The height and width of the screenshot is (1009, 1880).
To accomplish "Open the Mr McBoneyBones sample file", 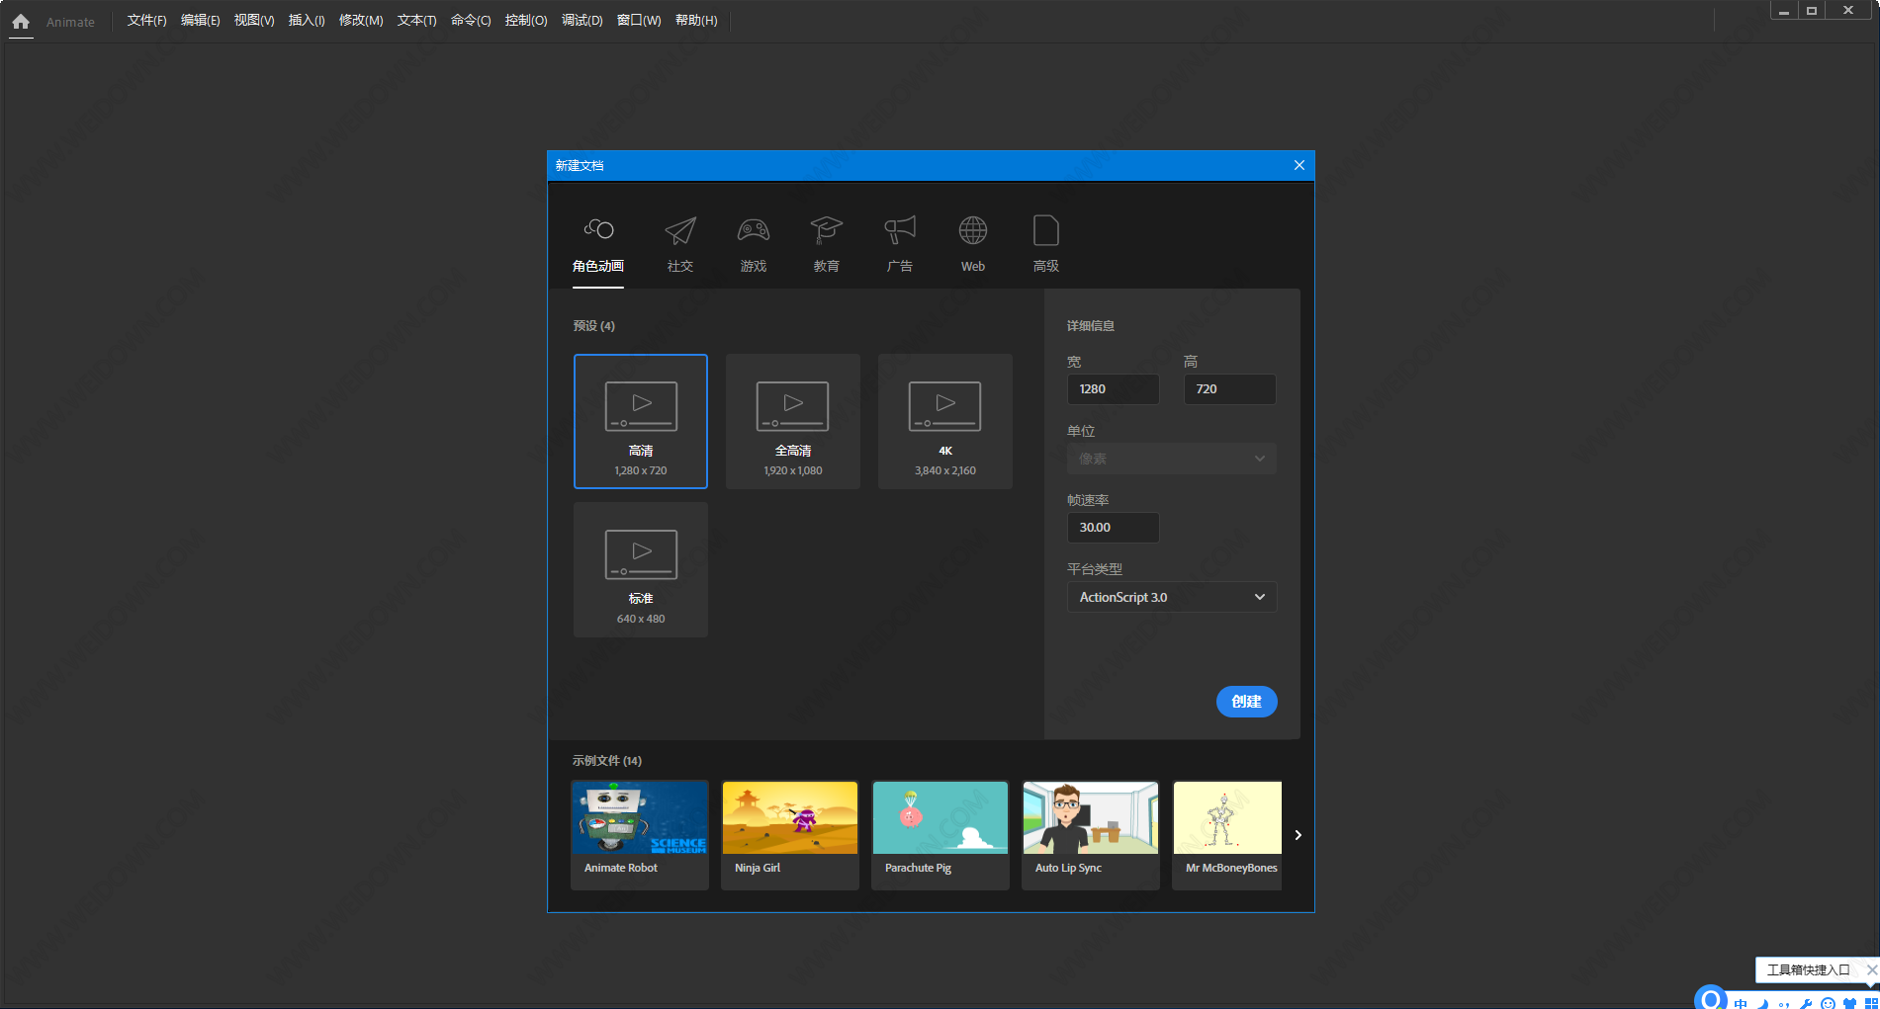I will click(x=1227, y=835).
